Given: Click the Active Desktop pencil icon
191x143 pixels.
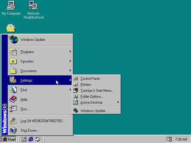Looking at the screenshot, I should point(76,102).
